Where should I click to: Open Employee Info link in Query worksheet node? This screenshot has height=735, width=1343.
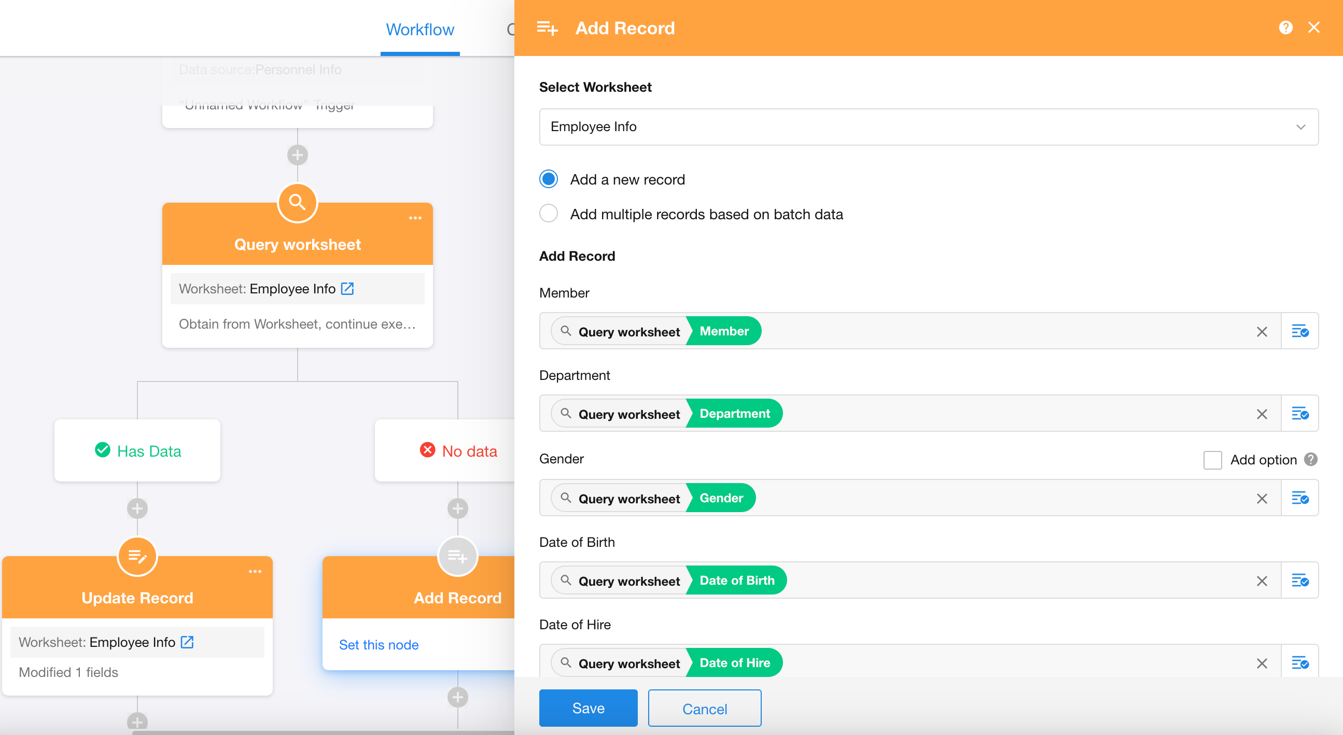coord(347,288)
